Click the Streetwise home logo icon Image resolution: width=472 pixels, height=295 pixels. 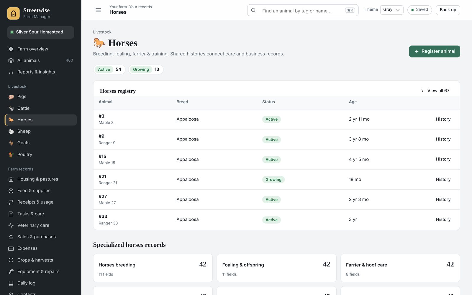[x=13, y=13]
